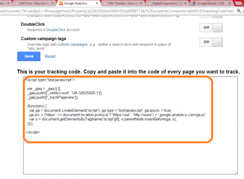Click the 'This is your tracking code' heading
Image resolution: width=244 pixels, height=179 pixels.
[x=128, y=72]
